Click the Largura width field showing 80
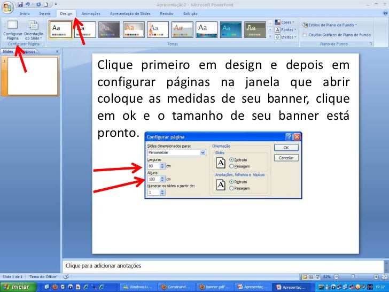Viewport: 389px width, 292px height. [153, 166]
